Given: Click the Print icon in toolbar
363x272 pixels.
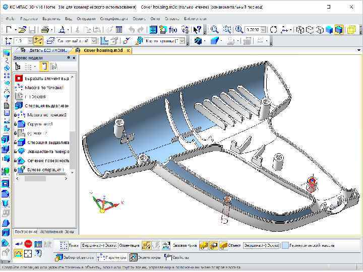Looking at the screenshot, I should (x=45, y=30).
